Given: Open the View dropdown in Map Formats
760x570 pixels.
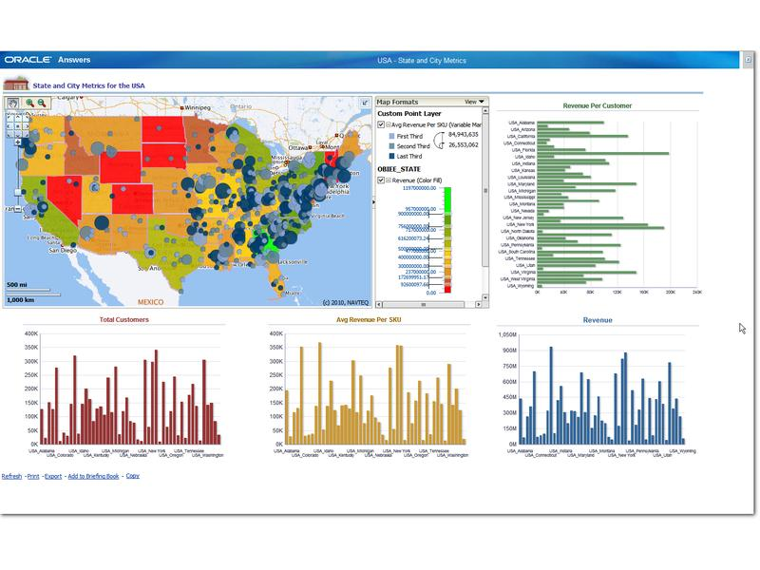Looking at the screenshot, I should (x=474, y=102).
